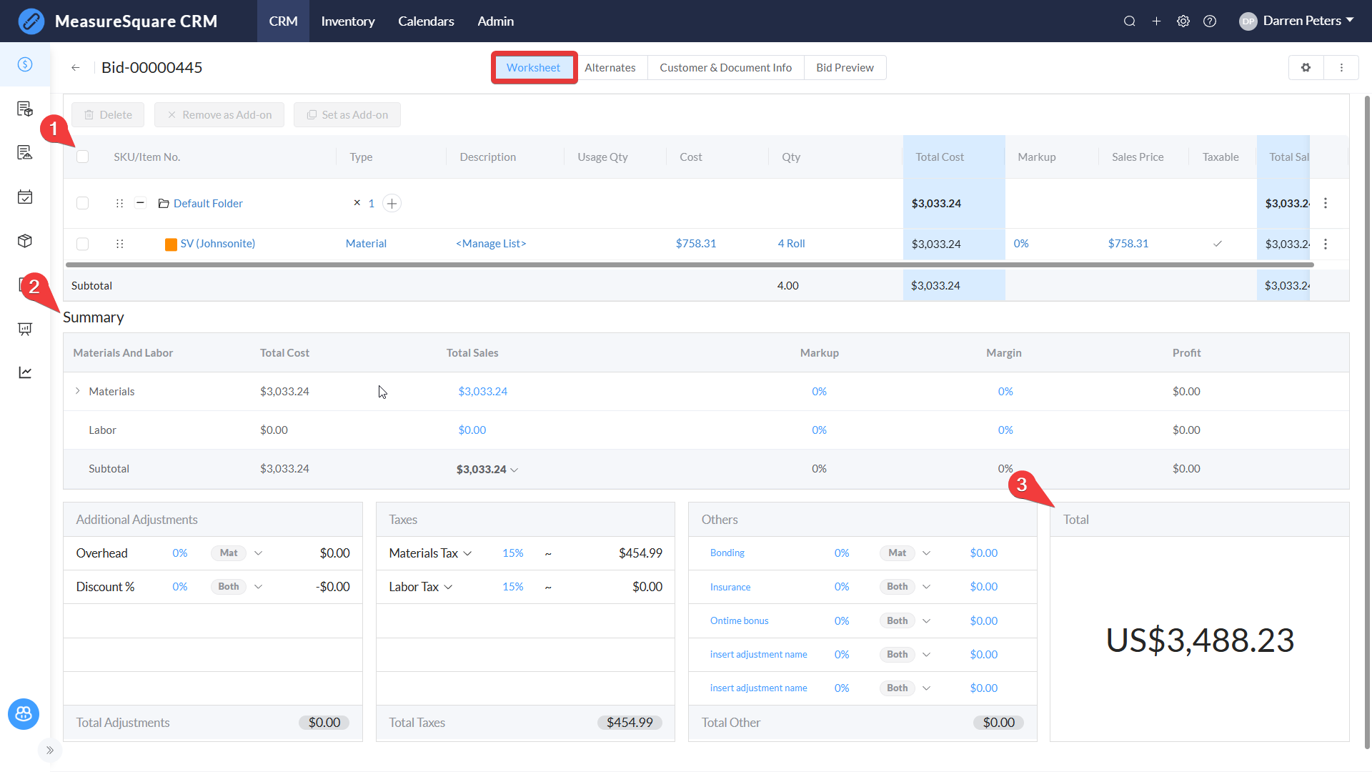The width and height of the screenshot is (1372, 772).
Task: Click the plus add icon in top bar
Action: tap(1156, 21)
